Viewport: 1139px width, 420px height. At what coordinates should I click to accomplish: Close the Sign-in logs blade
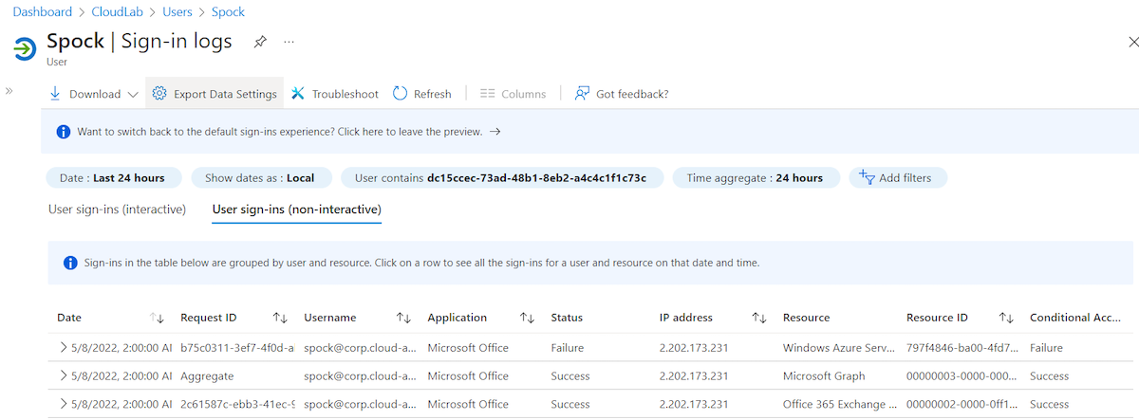pos(1132,42)
